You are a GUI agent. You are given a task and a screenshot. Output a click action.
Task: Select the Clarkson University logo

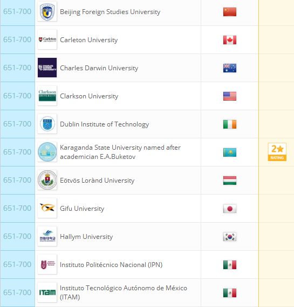[x=47, y=96]
